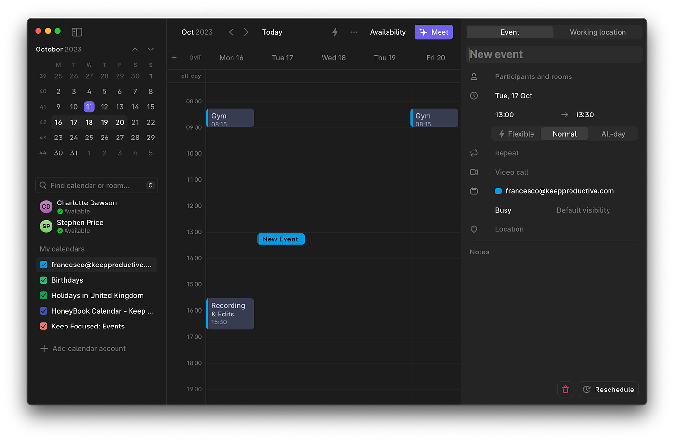
Task: Open the GMT timezone selector
Action: click(195, 58)
